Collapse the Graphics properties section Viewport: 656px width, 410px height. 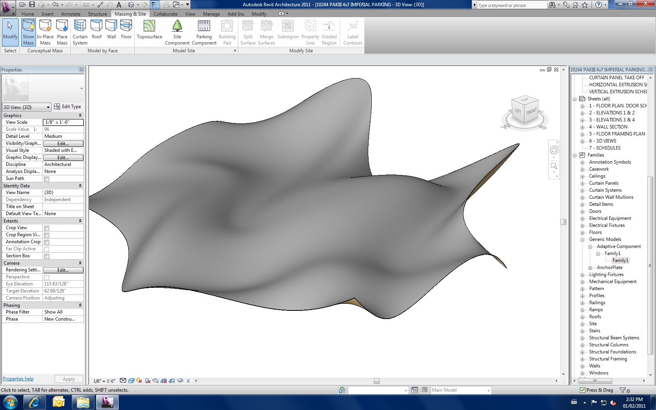point(80,116)
